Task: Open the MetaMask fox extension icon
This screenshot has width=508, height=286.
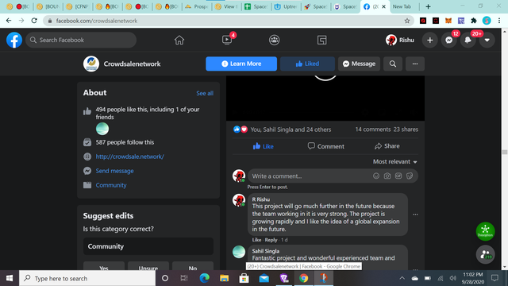Action: (448, 21)
